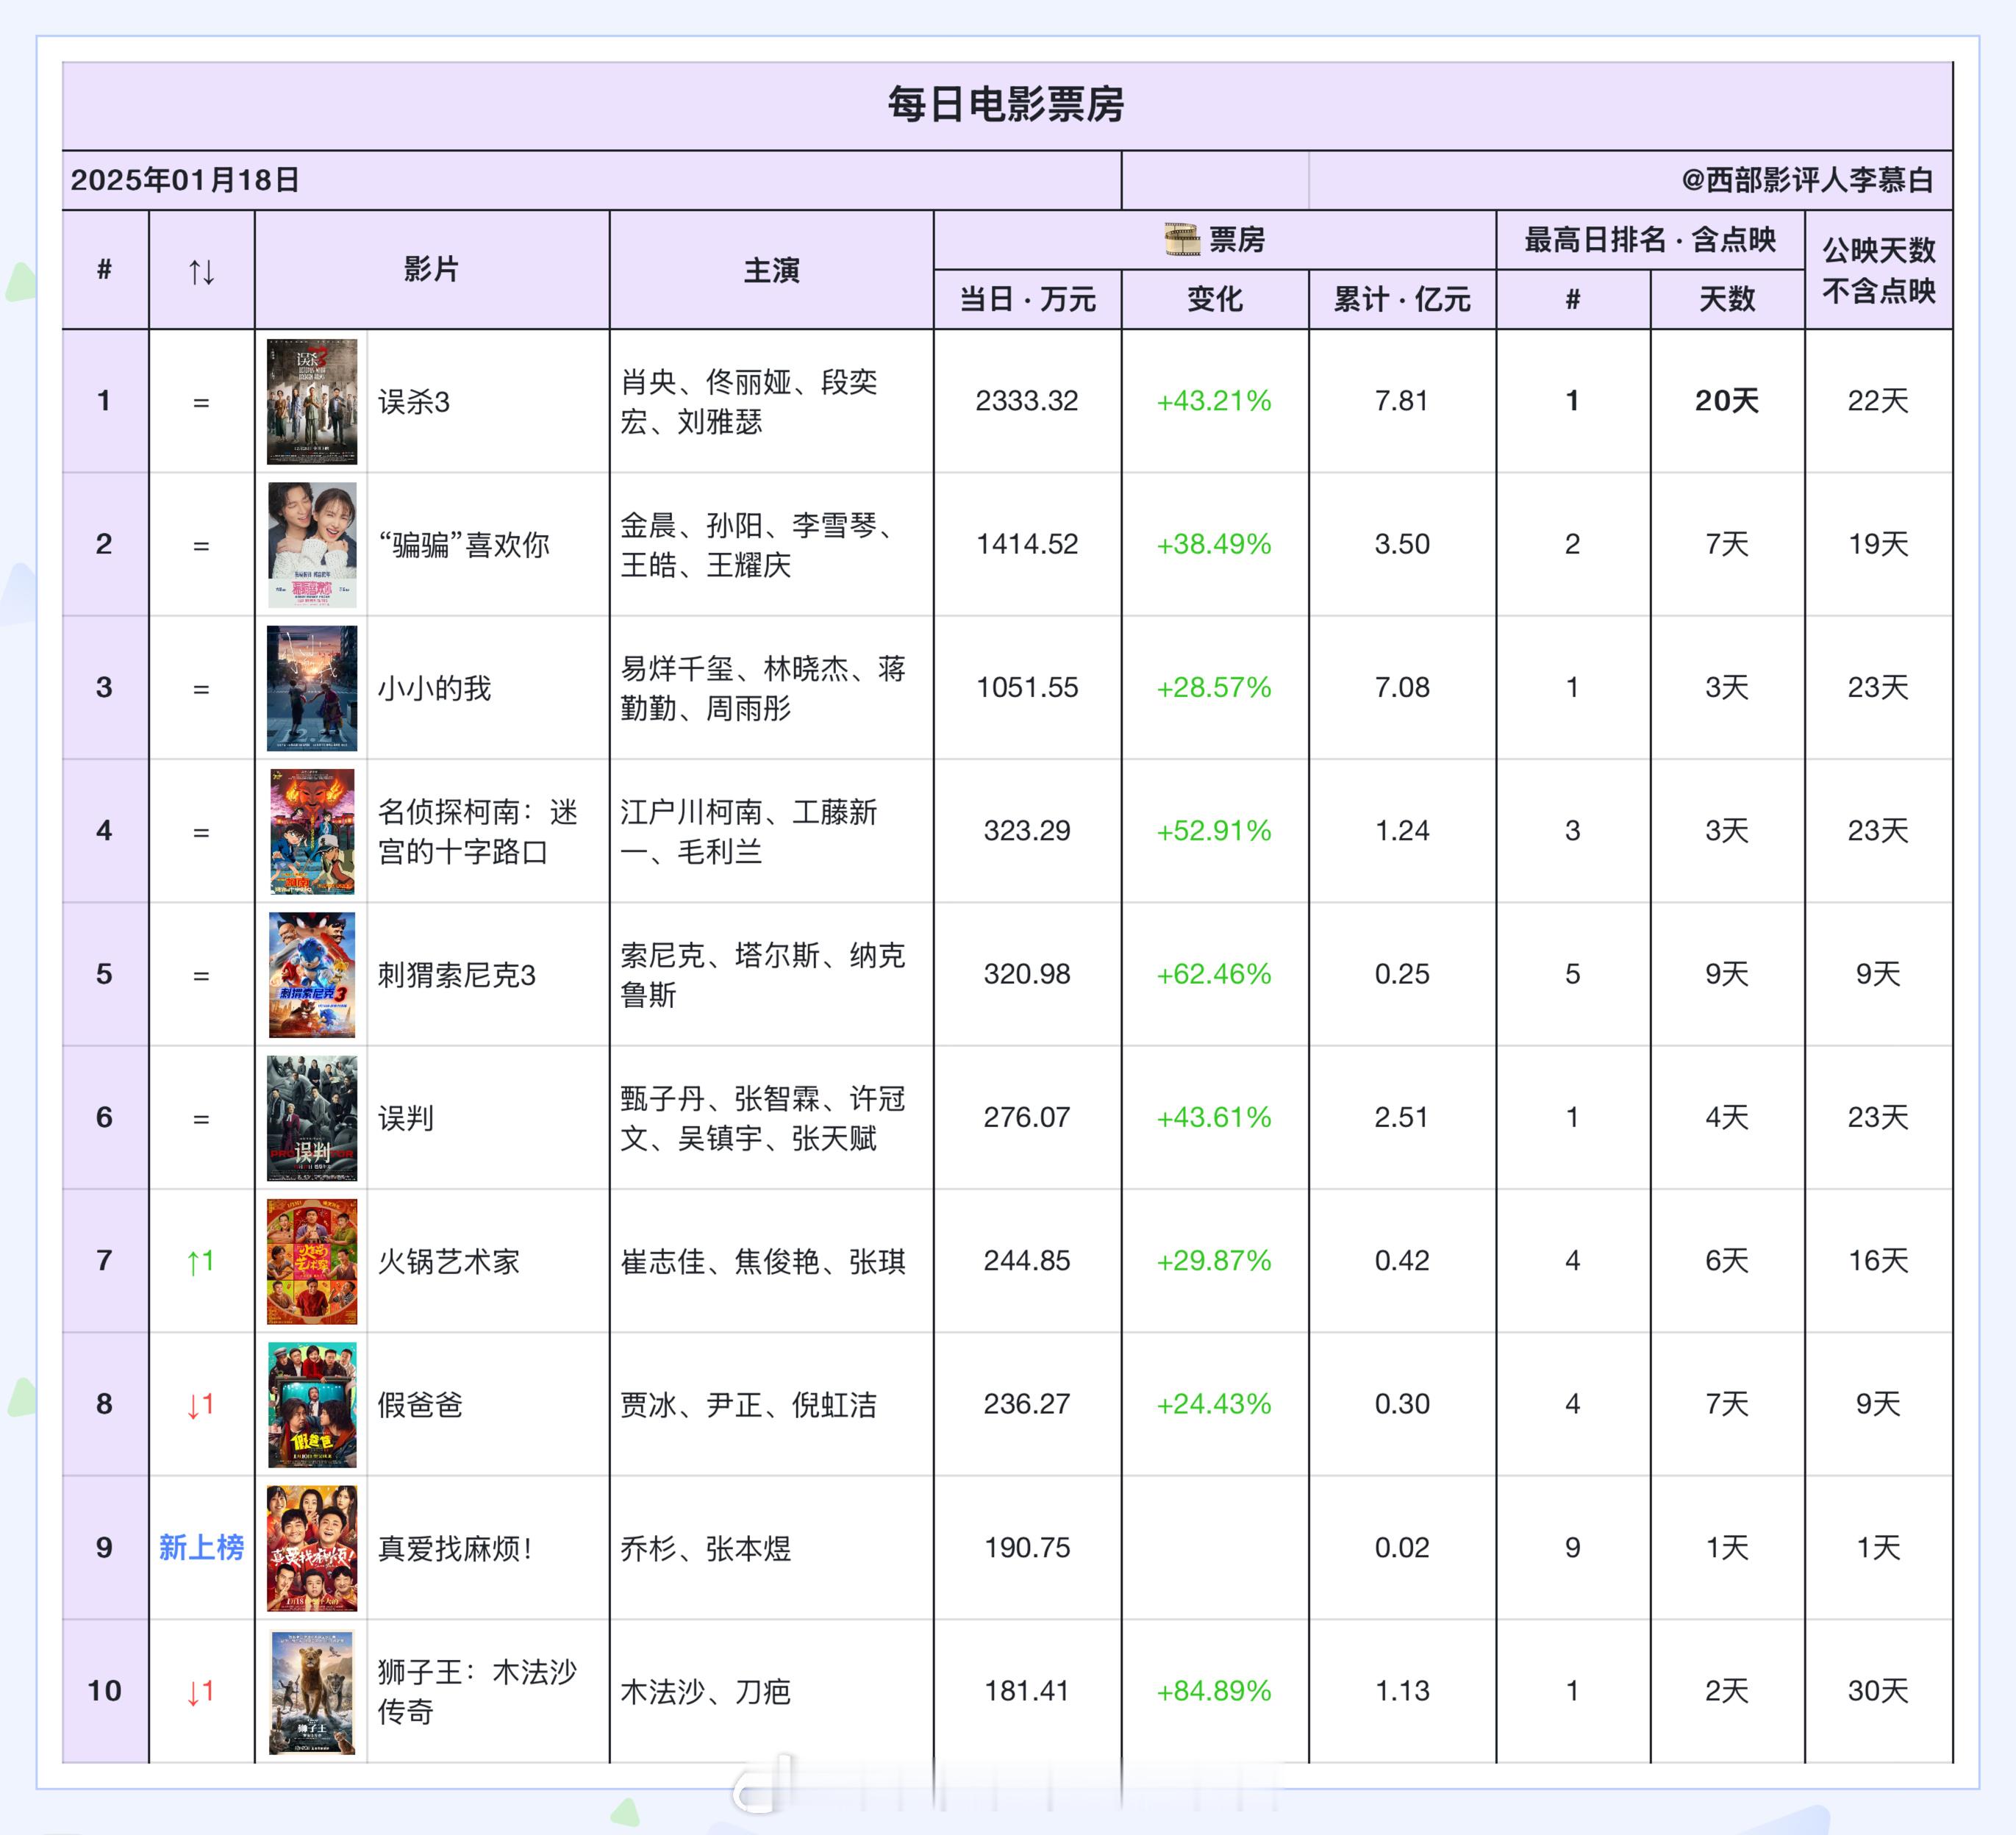Open the 真爱找麻烦! poster thumbnail

tap(312, 1548)
